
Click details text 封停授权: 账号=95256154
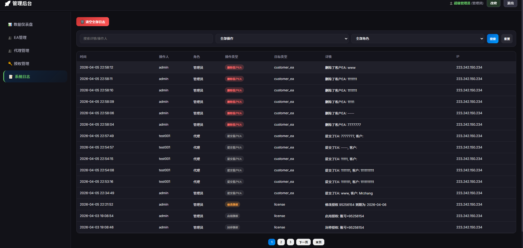click(344, 228)
